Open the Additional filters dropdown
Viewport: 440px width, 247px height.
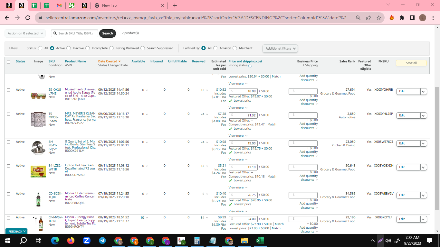point(280,49)
